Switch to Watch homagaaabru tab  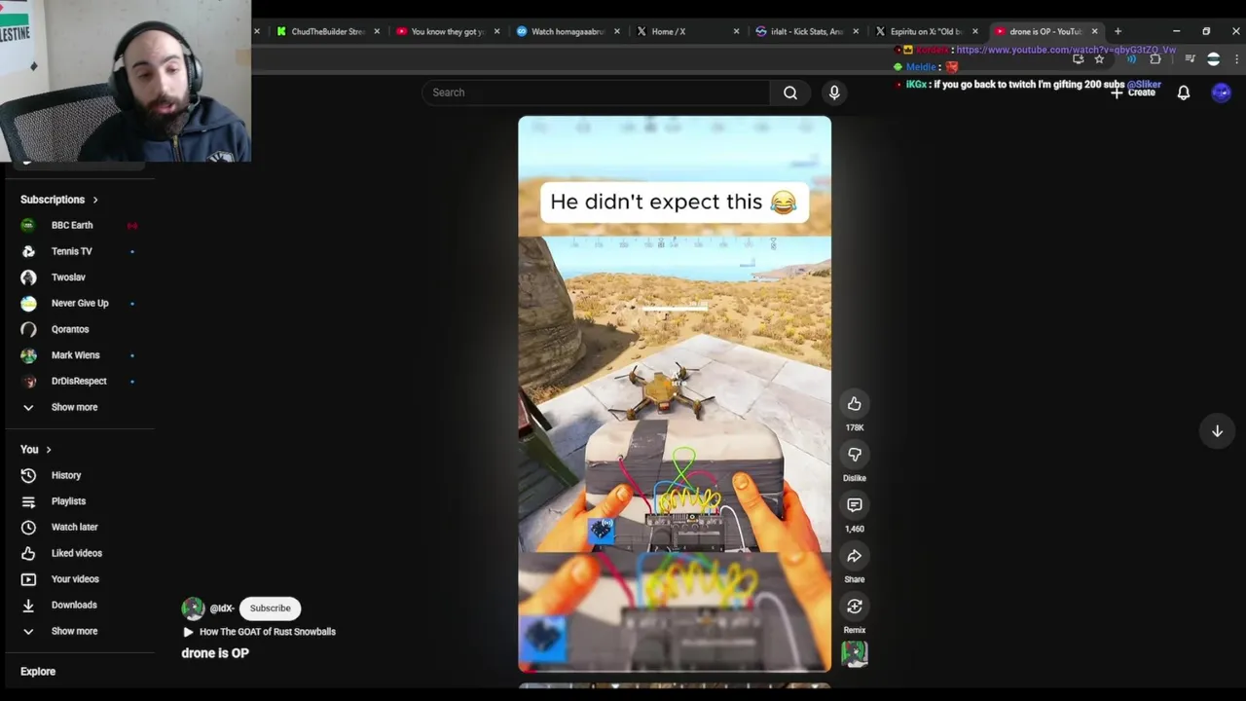pos(567,31)
